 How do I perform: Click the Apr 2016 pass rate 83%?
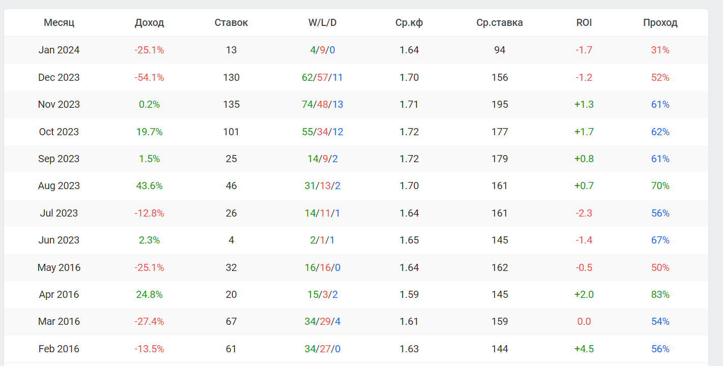click(660, 294)
